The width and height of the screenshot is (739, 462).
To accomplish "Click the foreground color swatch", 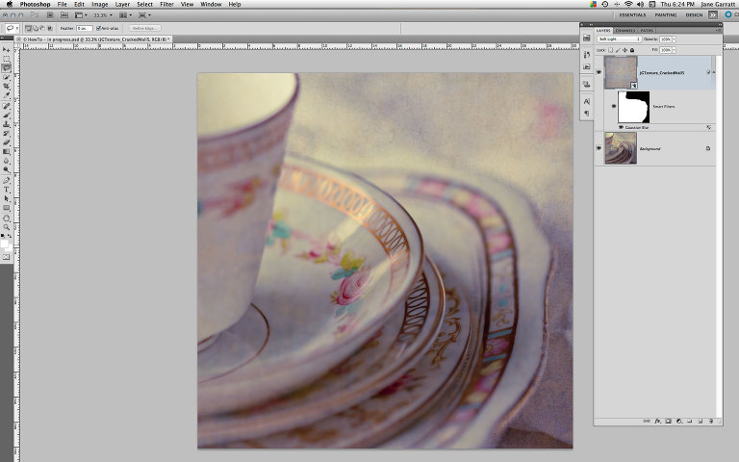I will 5,244.
